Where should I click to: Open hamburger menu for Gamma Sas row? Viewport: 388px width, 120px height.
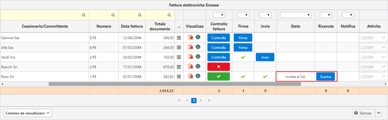[179, 38]
